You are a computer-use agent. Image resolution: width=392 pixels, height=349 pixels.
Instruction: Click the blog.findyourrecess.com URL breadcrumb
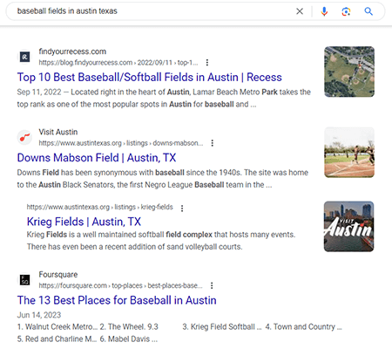tap(118, 63)
